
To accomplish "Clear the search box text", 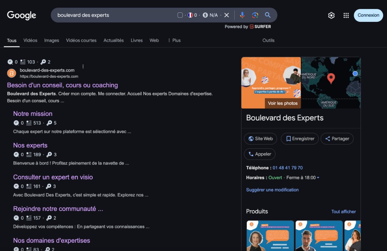I will pos(227,15).
